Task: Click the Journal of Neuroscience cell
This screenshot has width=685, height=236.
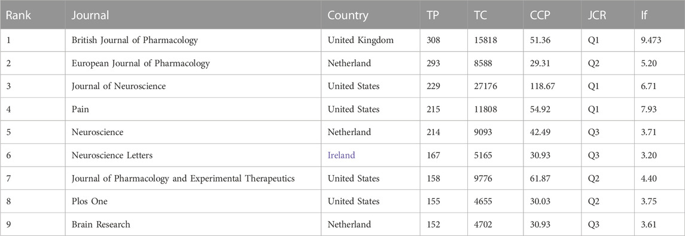Action: tap(119, 87)
